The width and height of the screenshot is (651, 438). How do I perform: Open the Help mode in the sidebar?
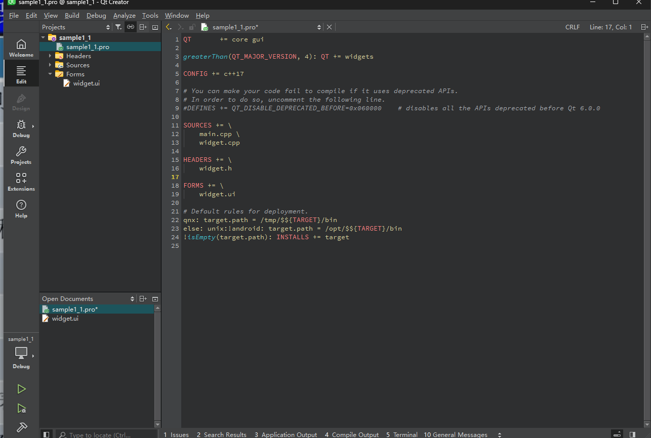tap(21, 209)
